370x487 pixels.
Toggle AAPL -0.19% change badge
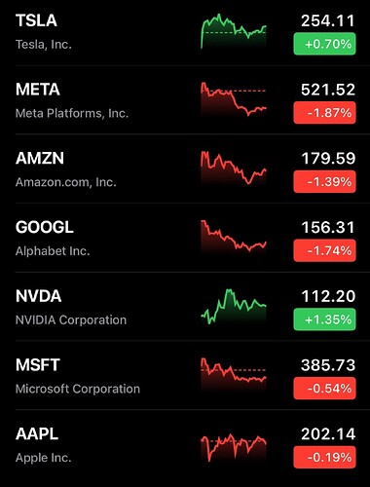point(324,457)
